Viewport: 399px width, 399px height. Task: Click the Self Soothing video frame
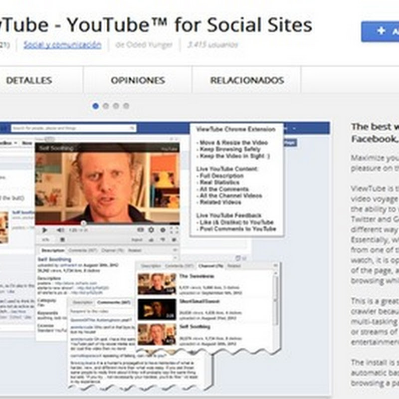pyautogui.click(x=107, y=184)
